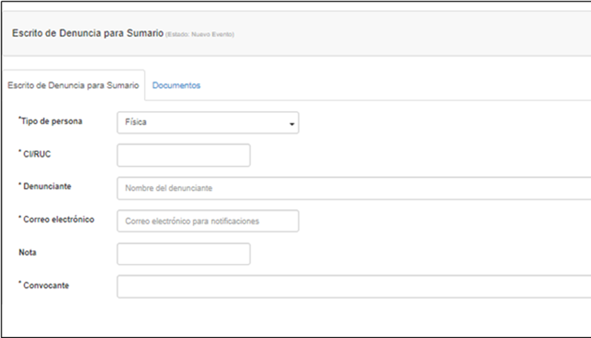Image resolution: width=591 pixels, height=338 pixels.
Task: Focus the Correo electrónico para notificaciones field
Action: [x=207, y=221]
